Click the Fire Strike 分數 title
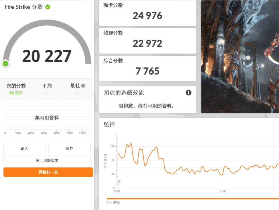 [x=24, y=7]
